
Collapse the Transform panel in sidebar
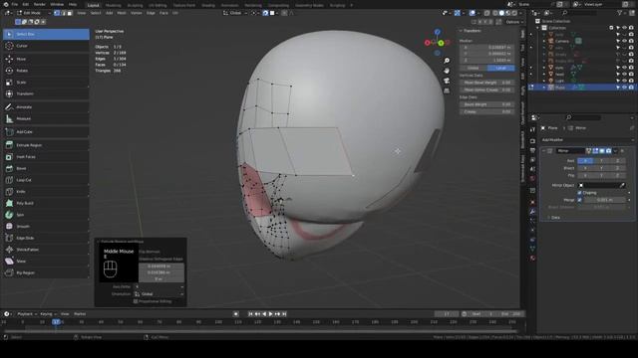click(x=461, y=31)
